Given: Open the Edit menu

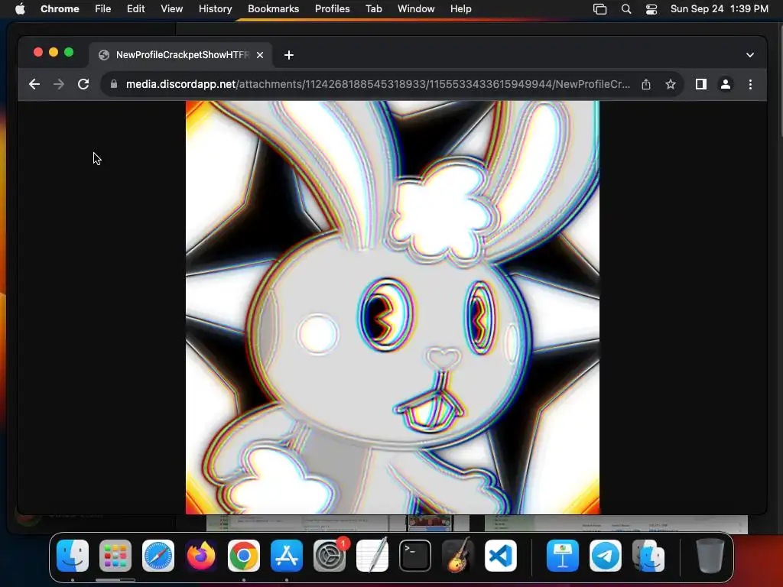Looking at the screenshot, I should point(135,9).
